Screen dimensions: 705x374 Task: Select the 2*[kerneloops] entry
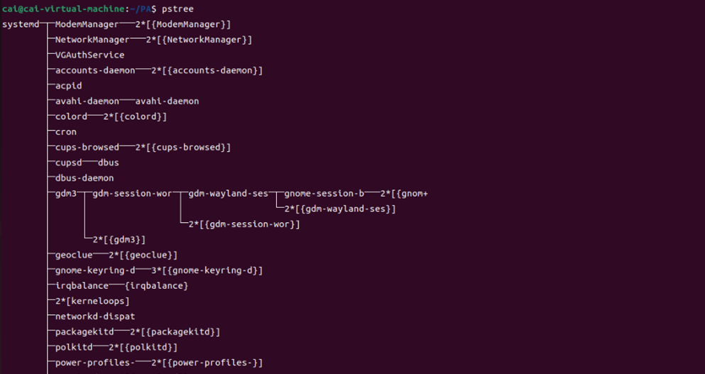click(92, 301)
